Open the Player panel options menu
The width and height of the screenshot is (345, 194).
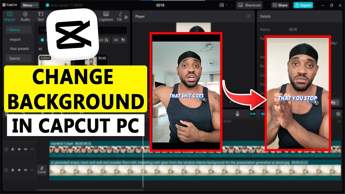(249, 16)
